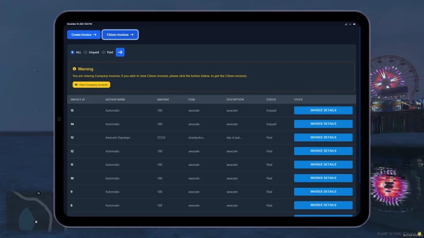The height and width of the screenshot is (238, 424).
Task: Click the Status column header
Action: (271, 100)
